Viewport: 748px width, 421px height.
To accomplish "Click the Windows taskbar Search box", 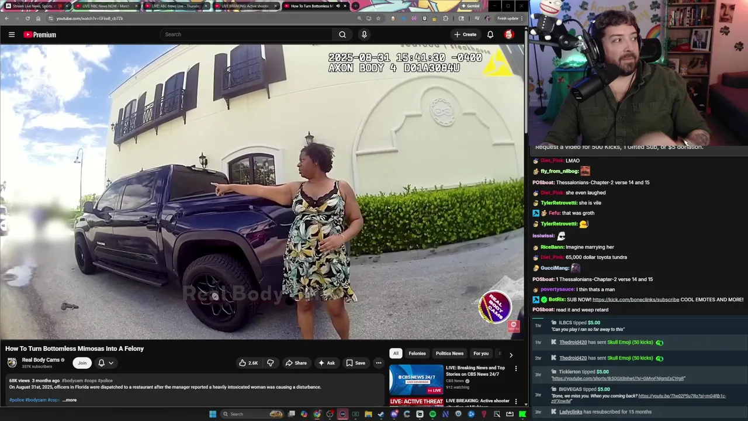I will 252,414.
